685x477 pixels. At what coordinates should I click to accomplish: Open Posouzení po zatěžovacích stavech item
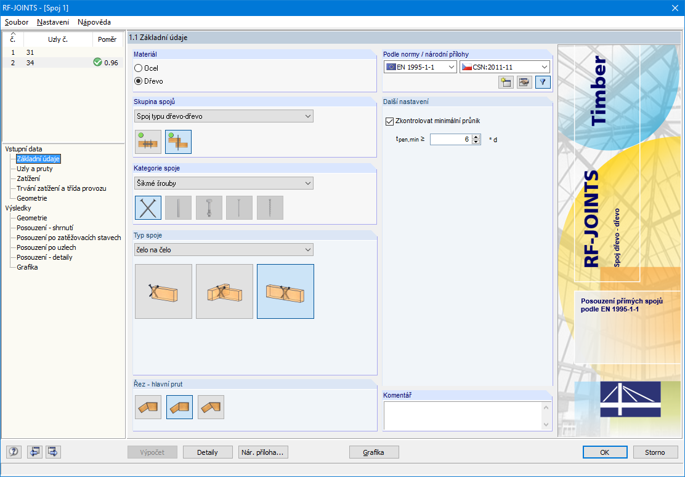click(x=68, y=238)
